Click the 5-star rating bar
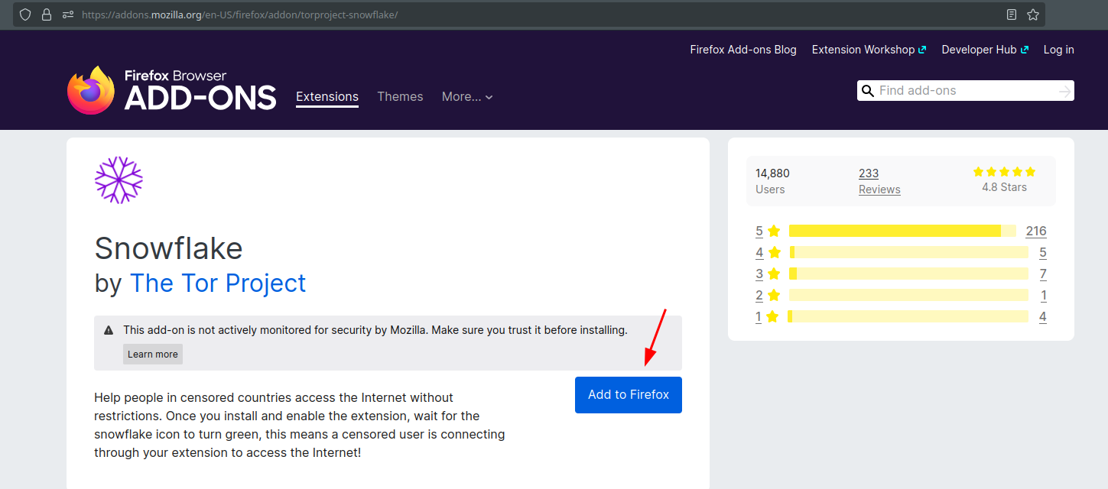1108x489 pixels. pyautogui.click(x=902, y=231)
